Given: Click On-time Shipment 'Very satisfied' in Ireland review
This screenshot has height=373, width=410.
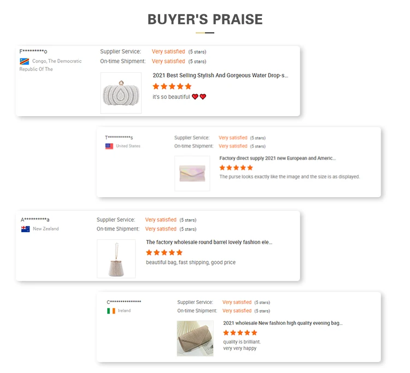Looking at the screenshot, I should (x=237, y=311).
